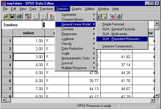
Task: Click the Undo arrow toolbar icon
Action: coord(36,16)
